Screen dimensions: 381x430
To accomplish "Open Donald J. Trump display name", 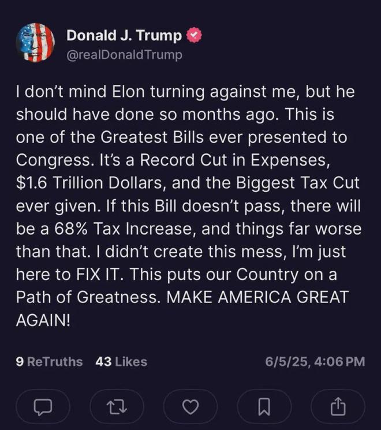I will click(124, 36).
